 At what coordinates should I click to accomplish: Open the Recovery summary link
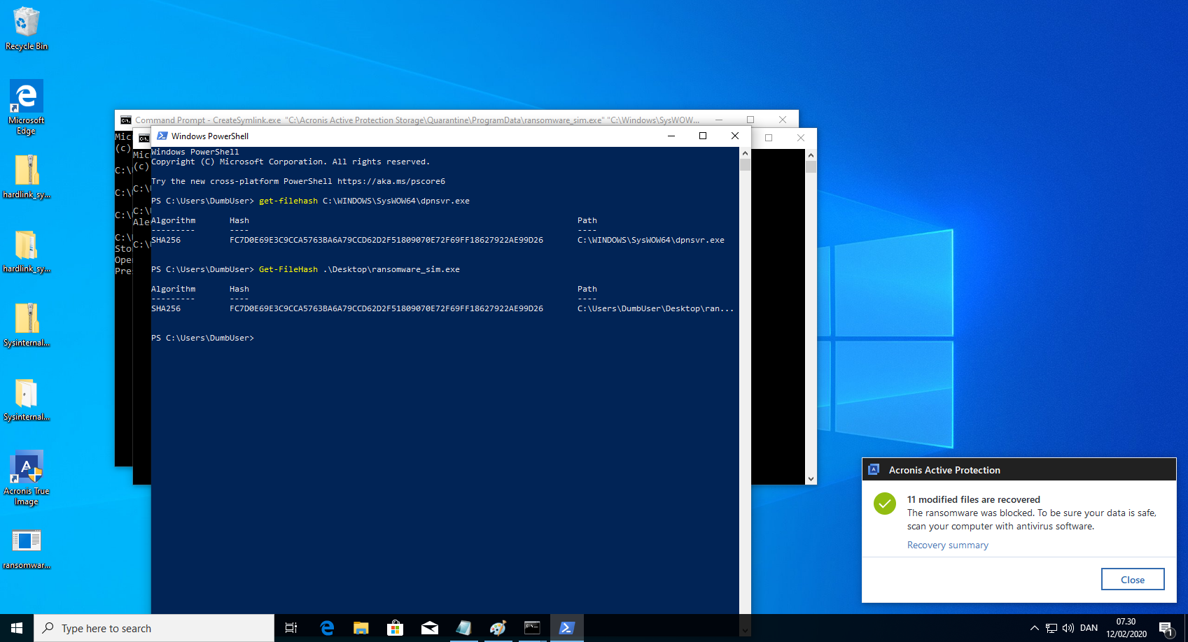pyautogui.click(x=947, y=545)
